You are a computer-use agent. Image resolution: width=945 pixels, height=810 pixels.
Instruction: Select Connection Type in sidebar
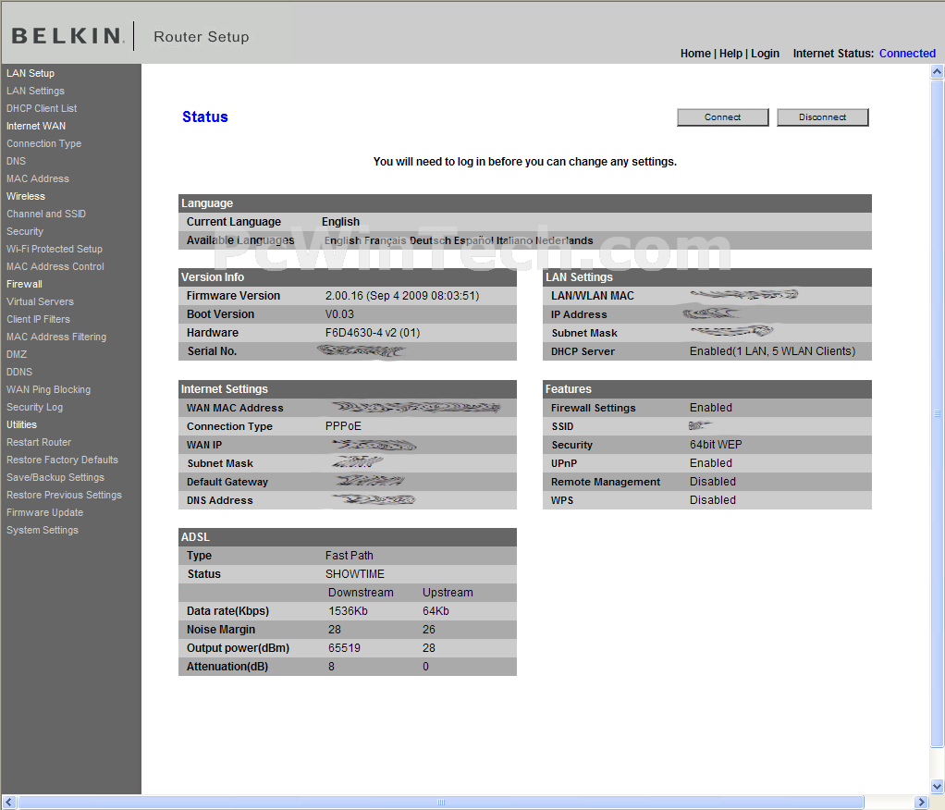pos(44,143)
